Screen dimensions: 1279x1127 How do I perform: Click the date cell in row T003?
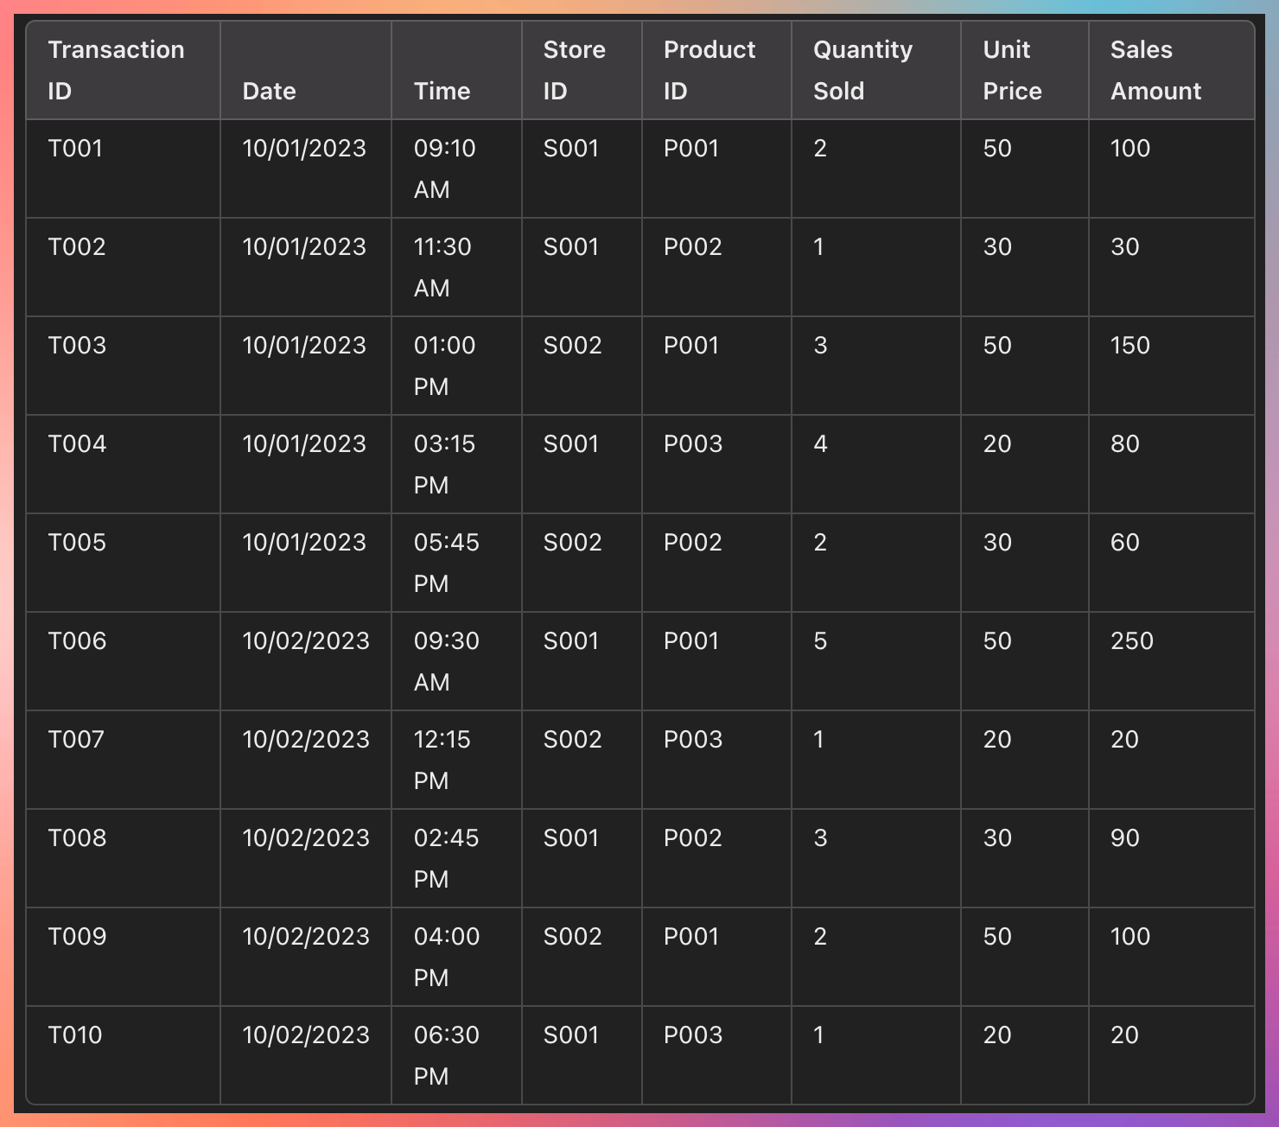point(304,346)
